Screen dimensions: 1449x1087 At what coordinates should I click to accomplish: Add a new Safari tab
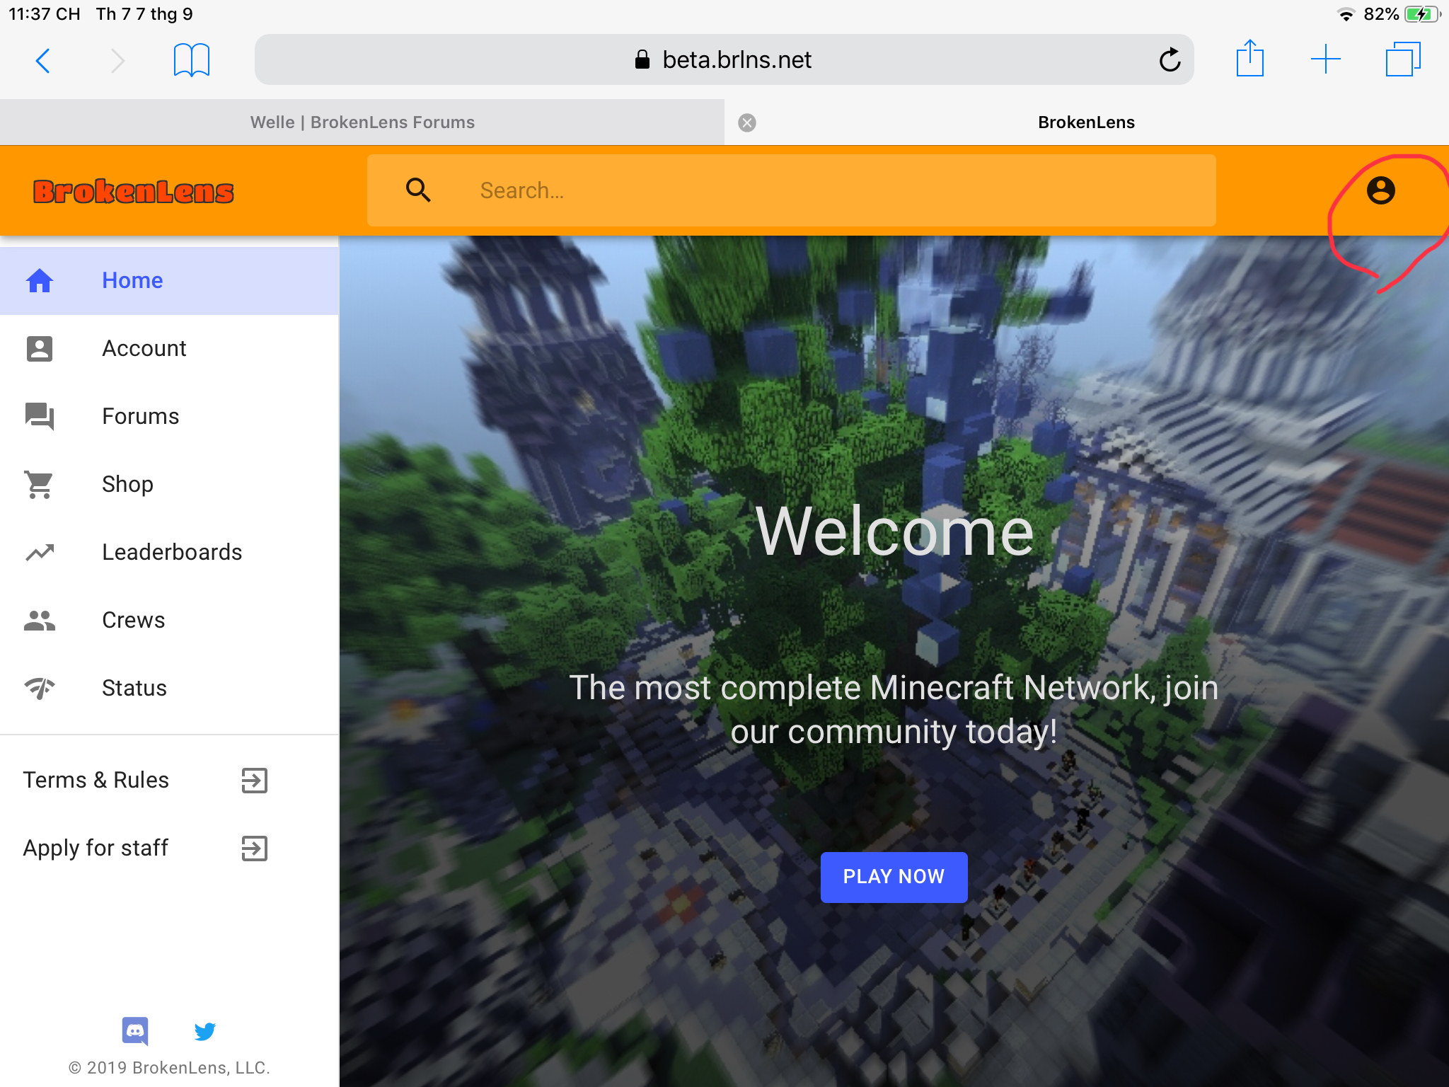[1325, 59]
